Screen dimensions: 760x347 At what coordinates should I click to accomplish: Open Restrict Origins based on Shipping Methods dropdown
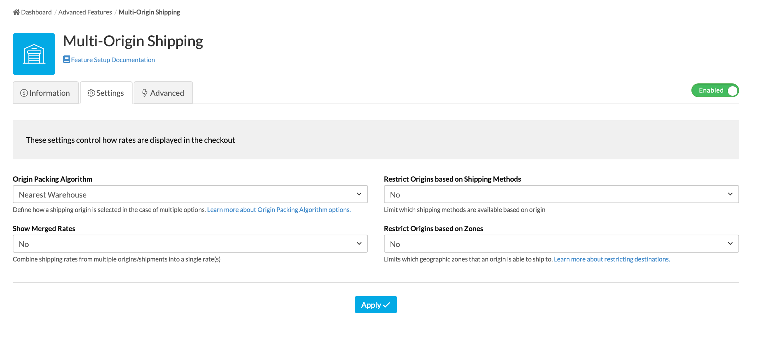pos(561,194)
